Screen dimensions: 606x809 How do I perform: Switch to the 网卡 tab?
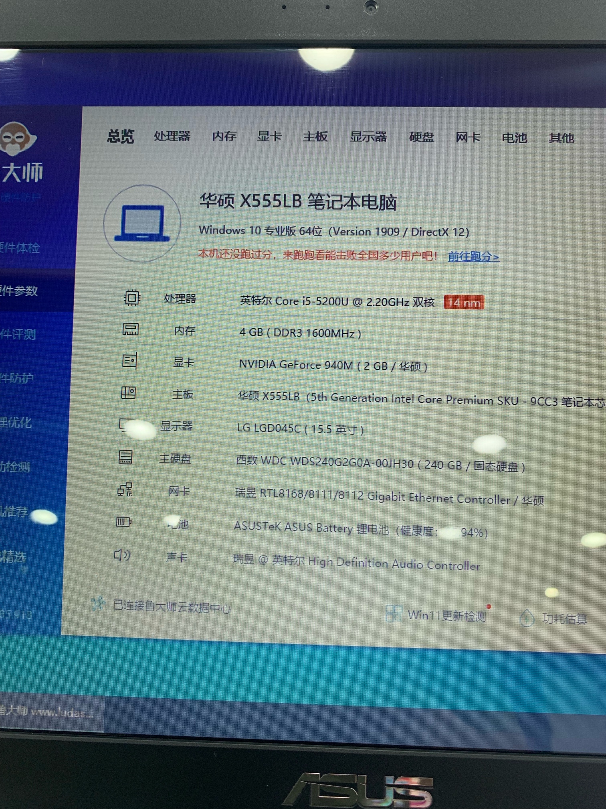(468, 138)
